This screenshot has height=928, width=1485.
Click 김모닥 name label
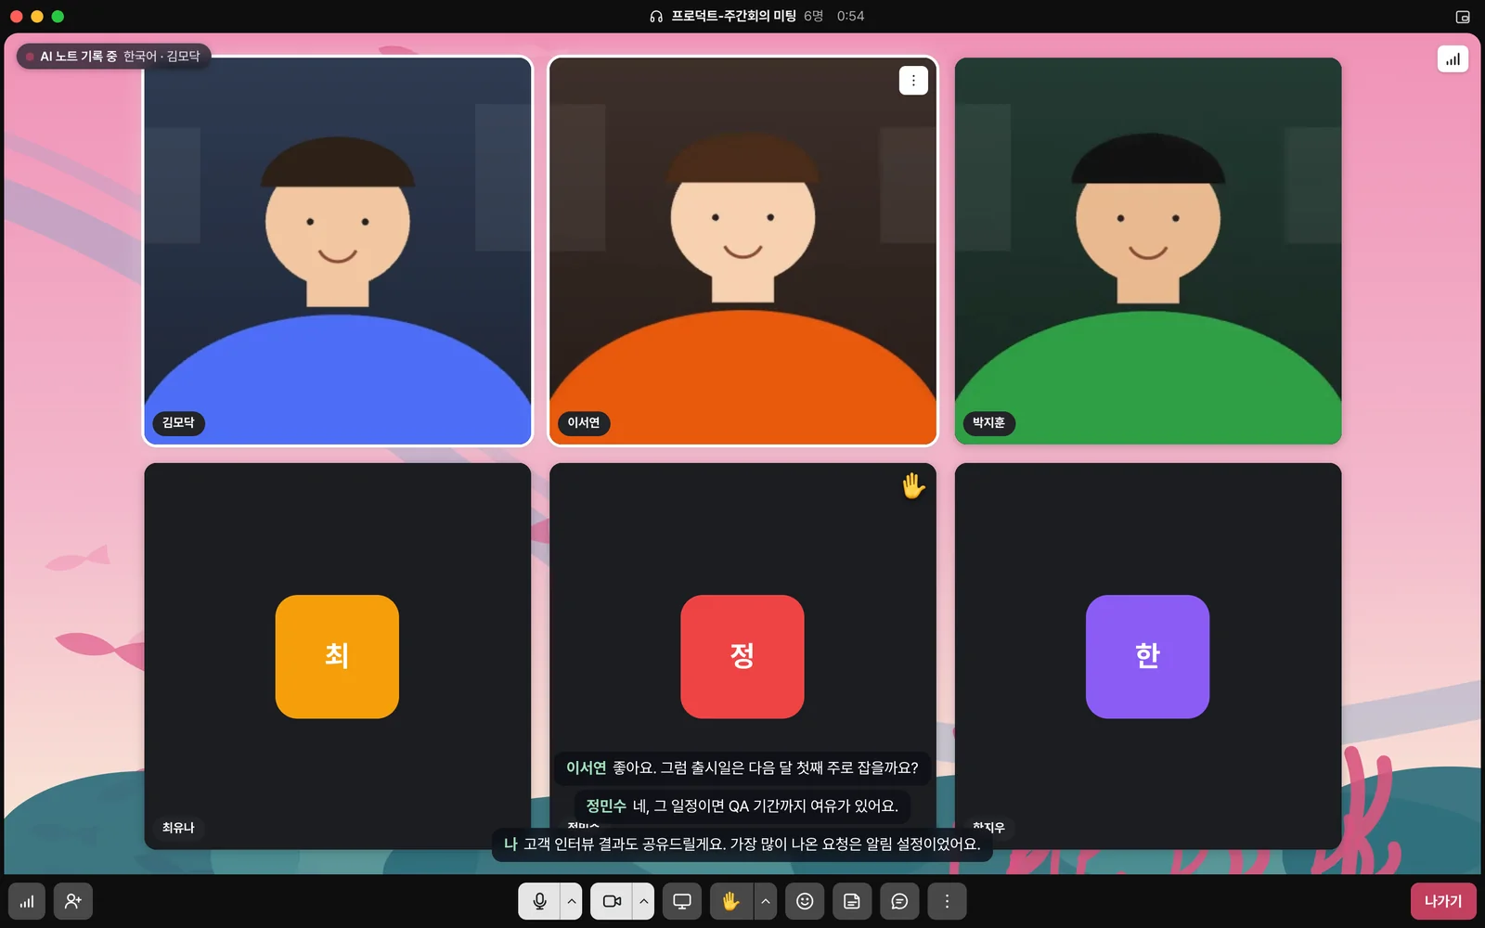[x=178, y=423]
